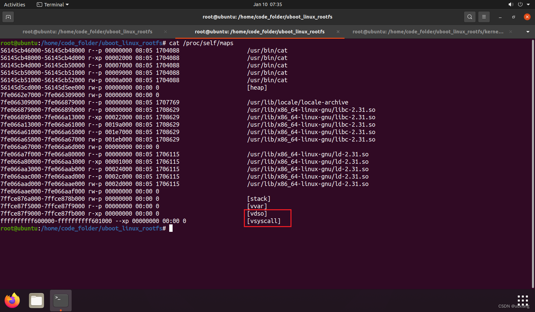This screenshot has width=535, height=312.
Task: Close the active middle terminal tab
Action: 338,32
